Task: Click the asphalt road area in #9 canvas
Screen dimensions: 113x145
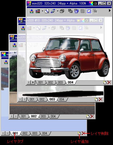Action: tap(52, 110)
